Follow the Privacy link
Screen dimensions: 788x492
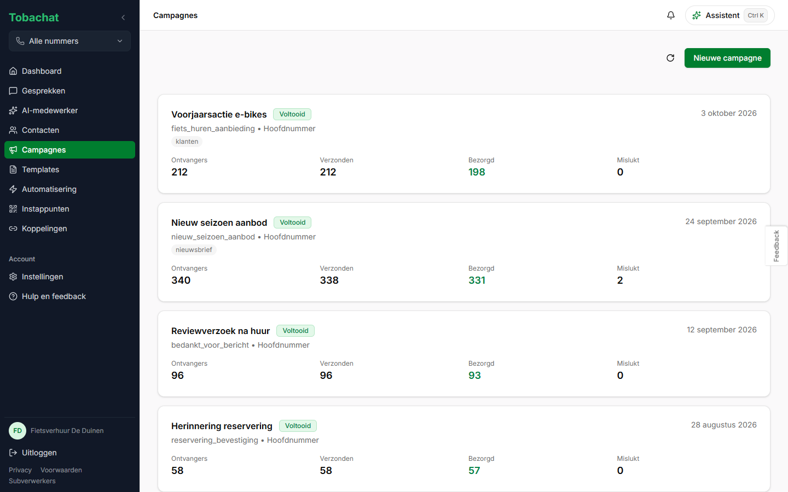[20, 470]
